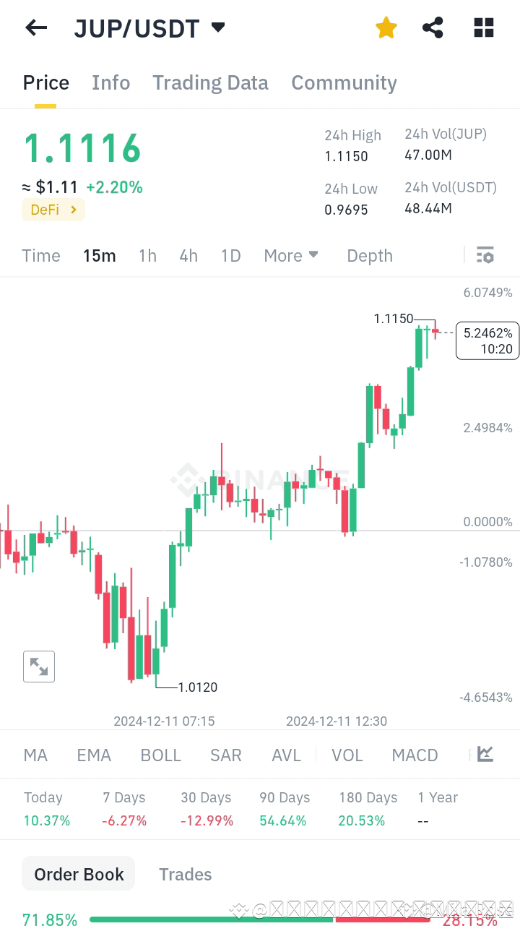Select the 15m candle timeframe
Screen dimensions: 520x926
point(99,255)
